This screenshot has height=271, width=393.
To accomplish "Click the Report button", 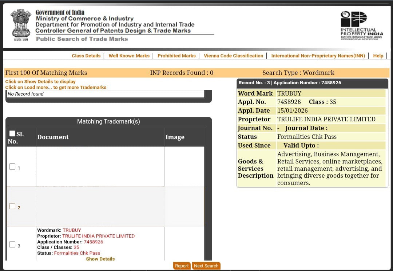I will (182, 266).
